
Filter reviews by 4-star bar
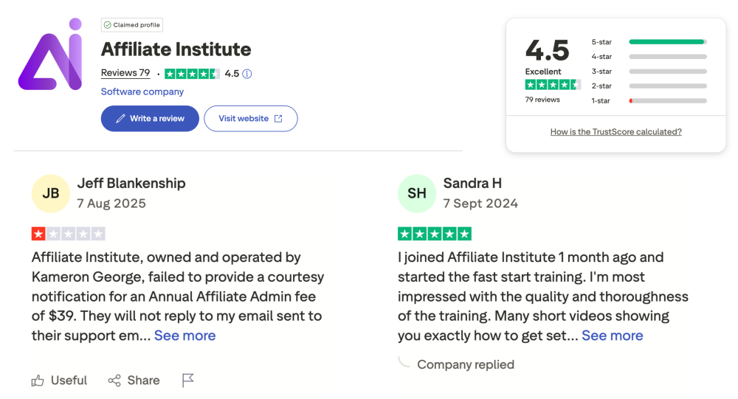click(x=667, y=57)
